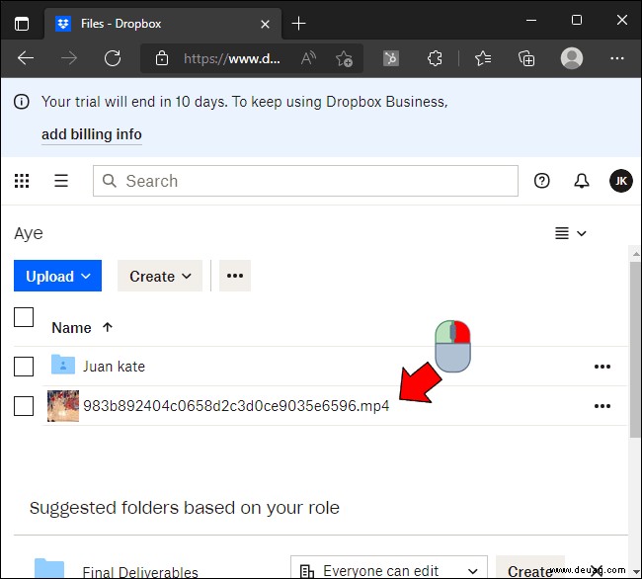Viewport: 642px width, 579px height.
Task: Add this page to favorites star icon
Action: [344, 58]
